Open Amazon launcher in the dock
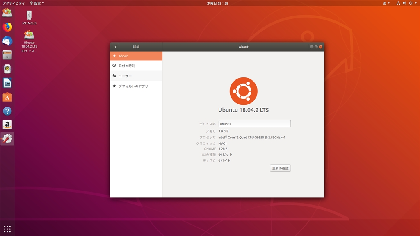This screenshot has height=236, width=420. click(x=7, y=125)
